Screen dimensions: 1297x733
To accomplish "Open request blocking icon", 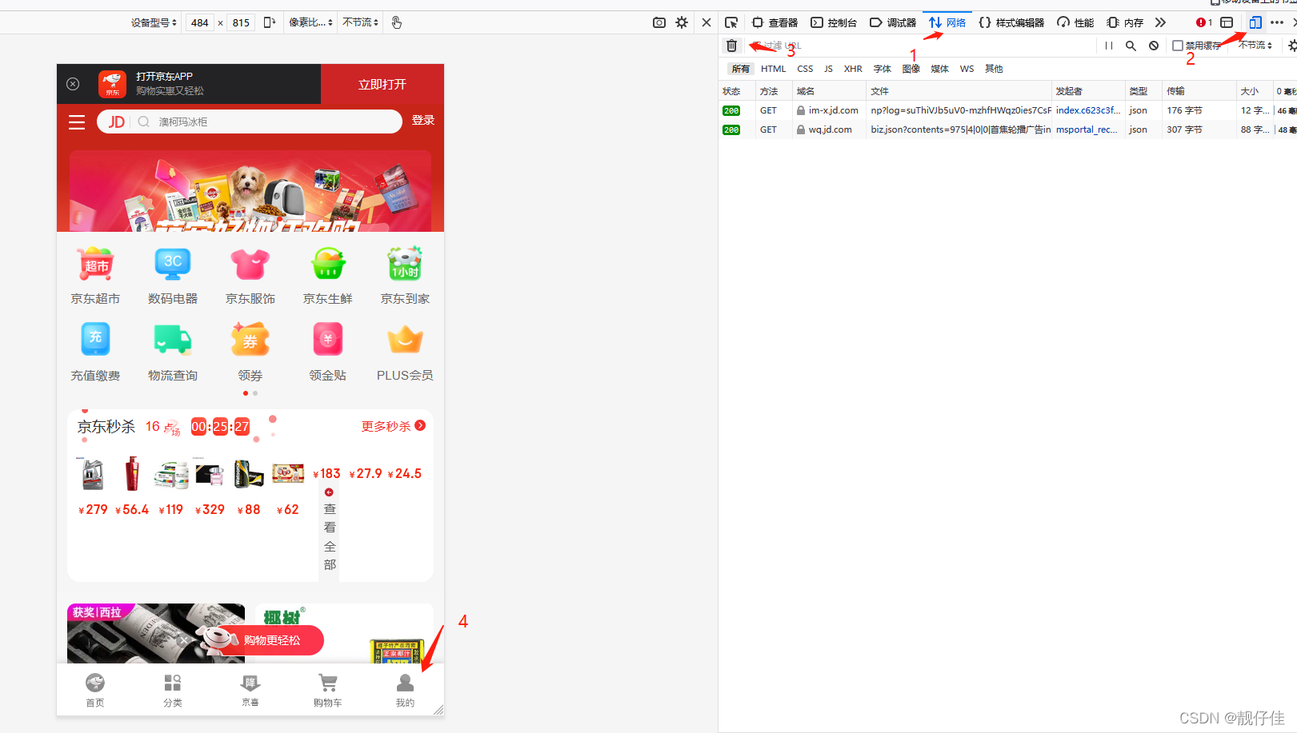I will coord(1154,46).
